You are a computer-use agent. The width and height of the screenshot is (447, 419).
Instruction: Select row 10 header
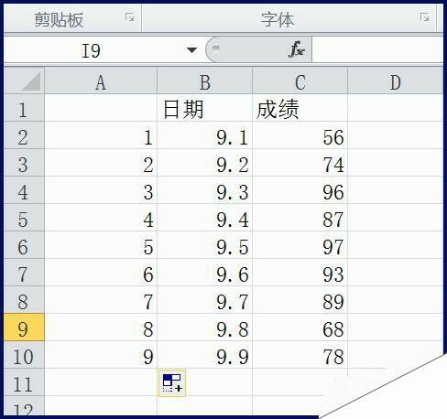coord(24,355)
